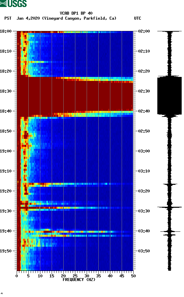Image resolution: width=184 pixels, height=297 pixels.
Task: Click the 19:00 PST time label
Action: click(x=6, y=151)
